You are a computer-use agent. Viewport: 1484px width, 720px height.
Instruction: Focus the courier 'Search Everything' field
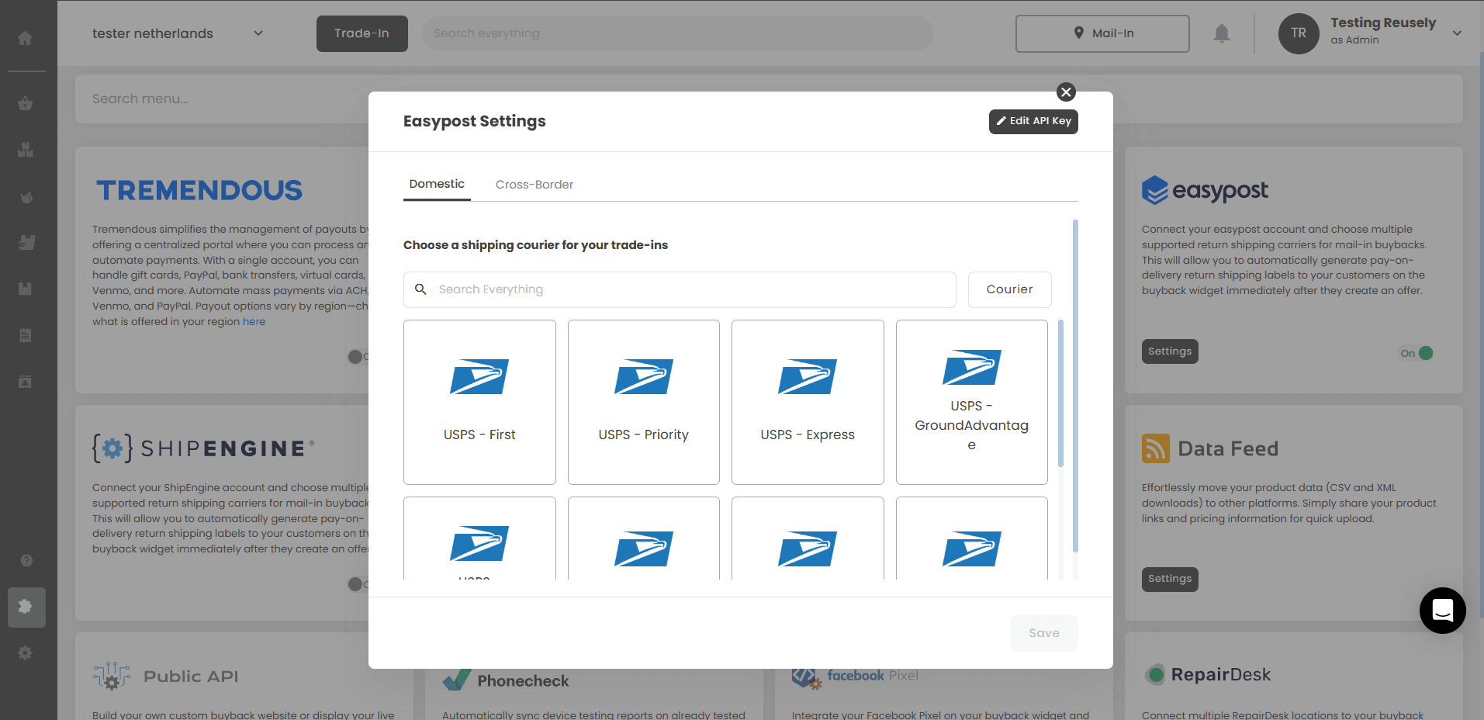(680, 289)
